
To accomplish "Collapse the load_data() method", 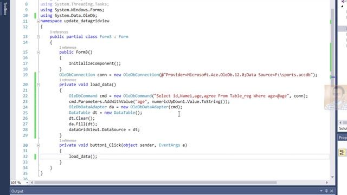I will 38,84.
